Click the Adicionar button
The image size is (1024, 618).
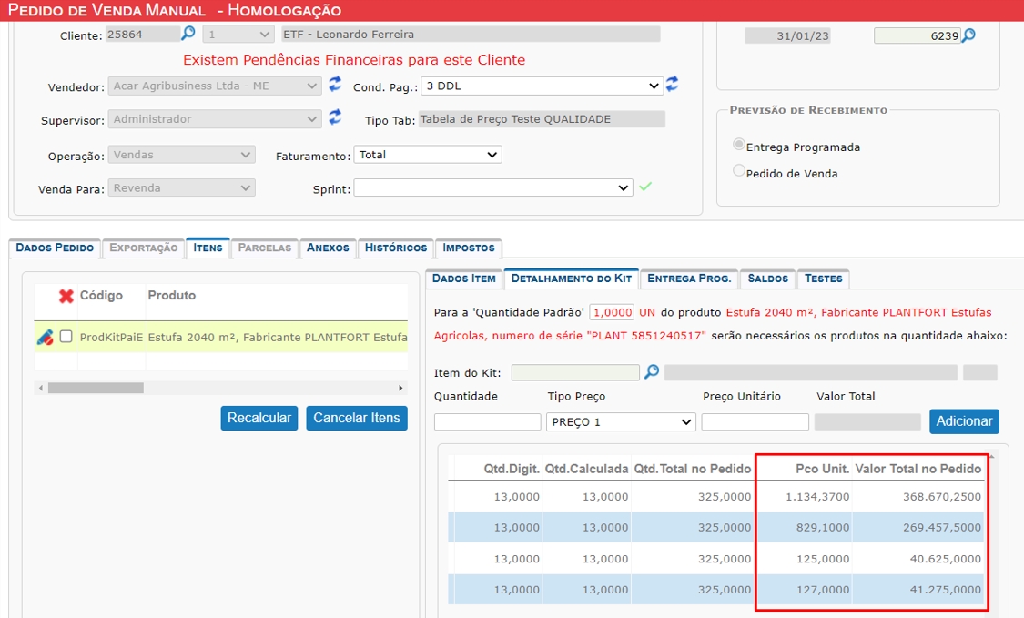tap(964, 421)
